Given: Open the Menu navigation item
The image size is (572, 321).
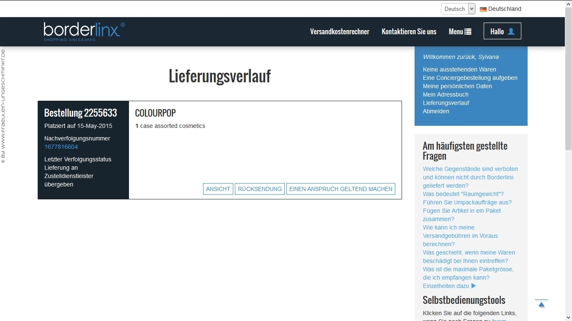Looking at the screenshot, I should (460, 32).
